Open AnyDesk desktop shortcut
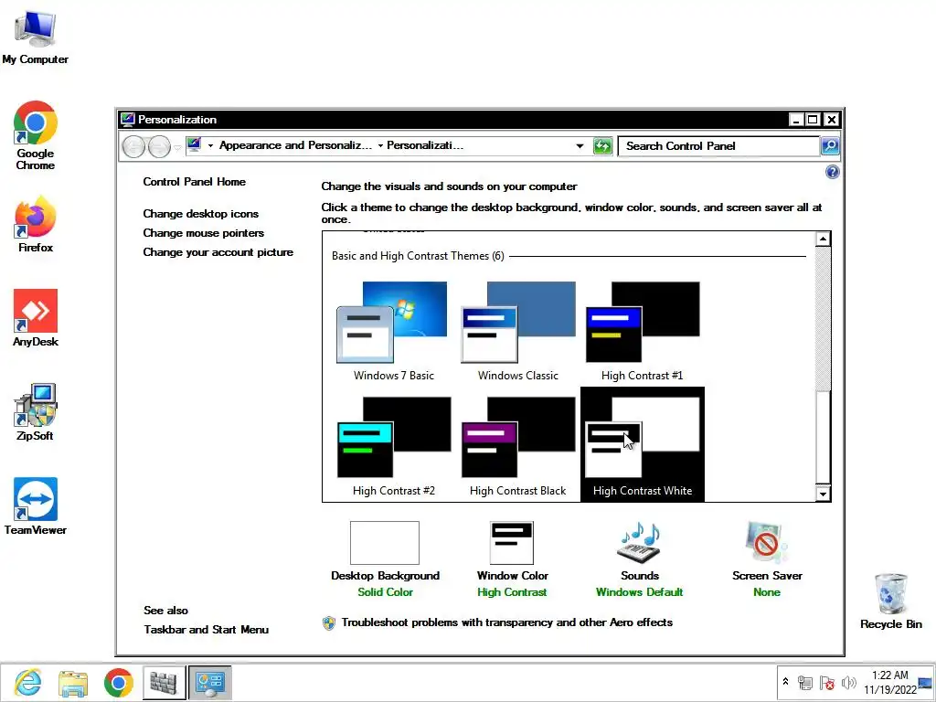Viewport: 936px width, 702px height. pyautogui.click(x=36, y=317)
